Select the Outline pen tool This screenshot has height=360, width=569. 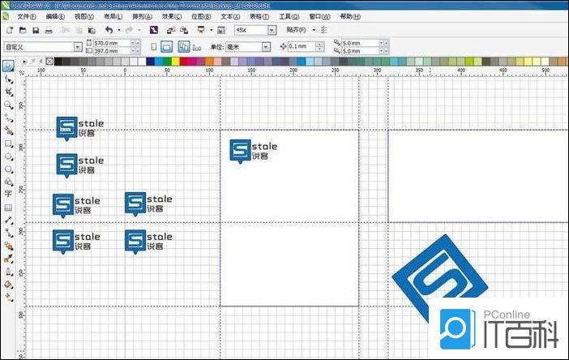8,272
